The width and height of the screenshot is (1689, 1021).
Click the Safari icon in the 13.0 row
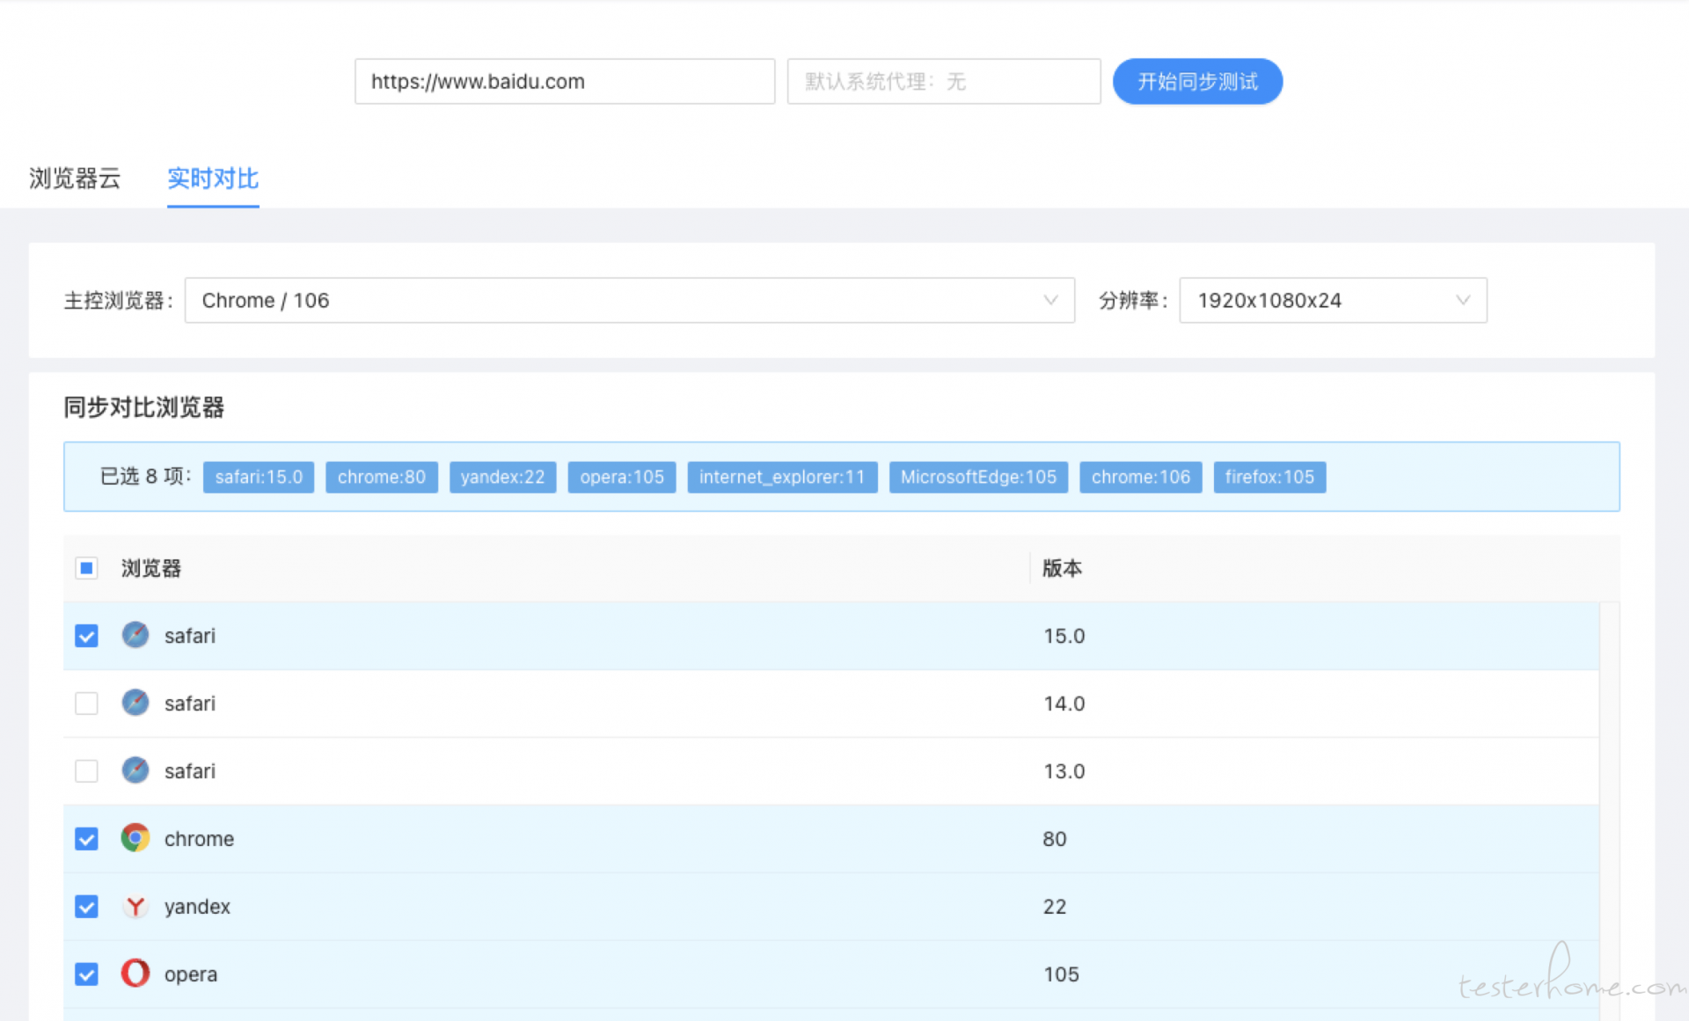point(135,770)
